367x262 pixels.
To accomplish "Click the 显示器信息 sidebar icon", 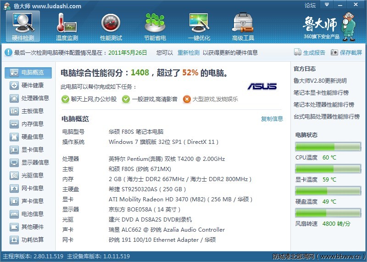I will 14,163.
